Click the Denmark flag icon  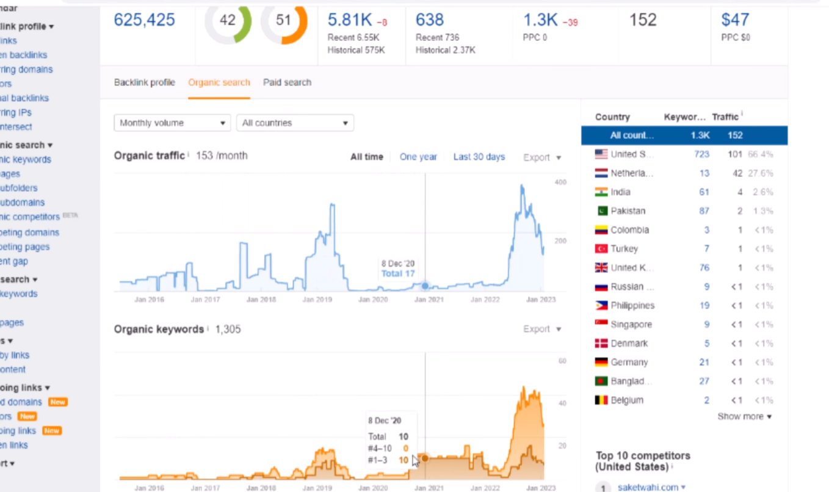601,344
